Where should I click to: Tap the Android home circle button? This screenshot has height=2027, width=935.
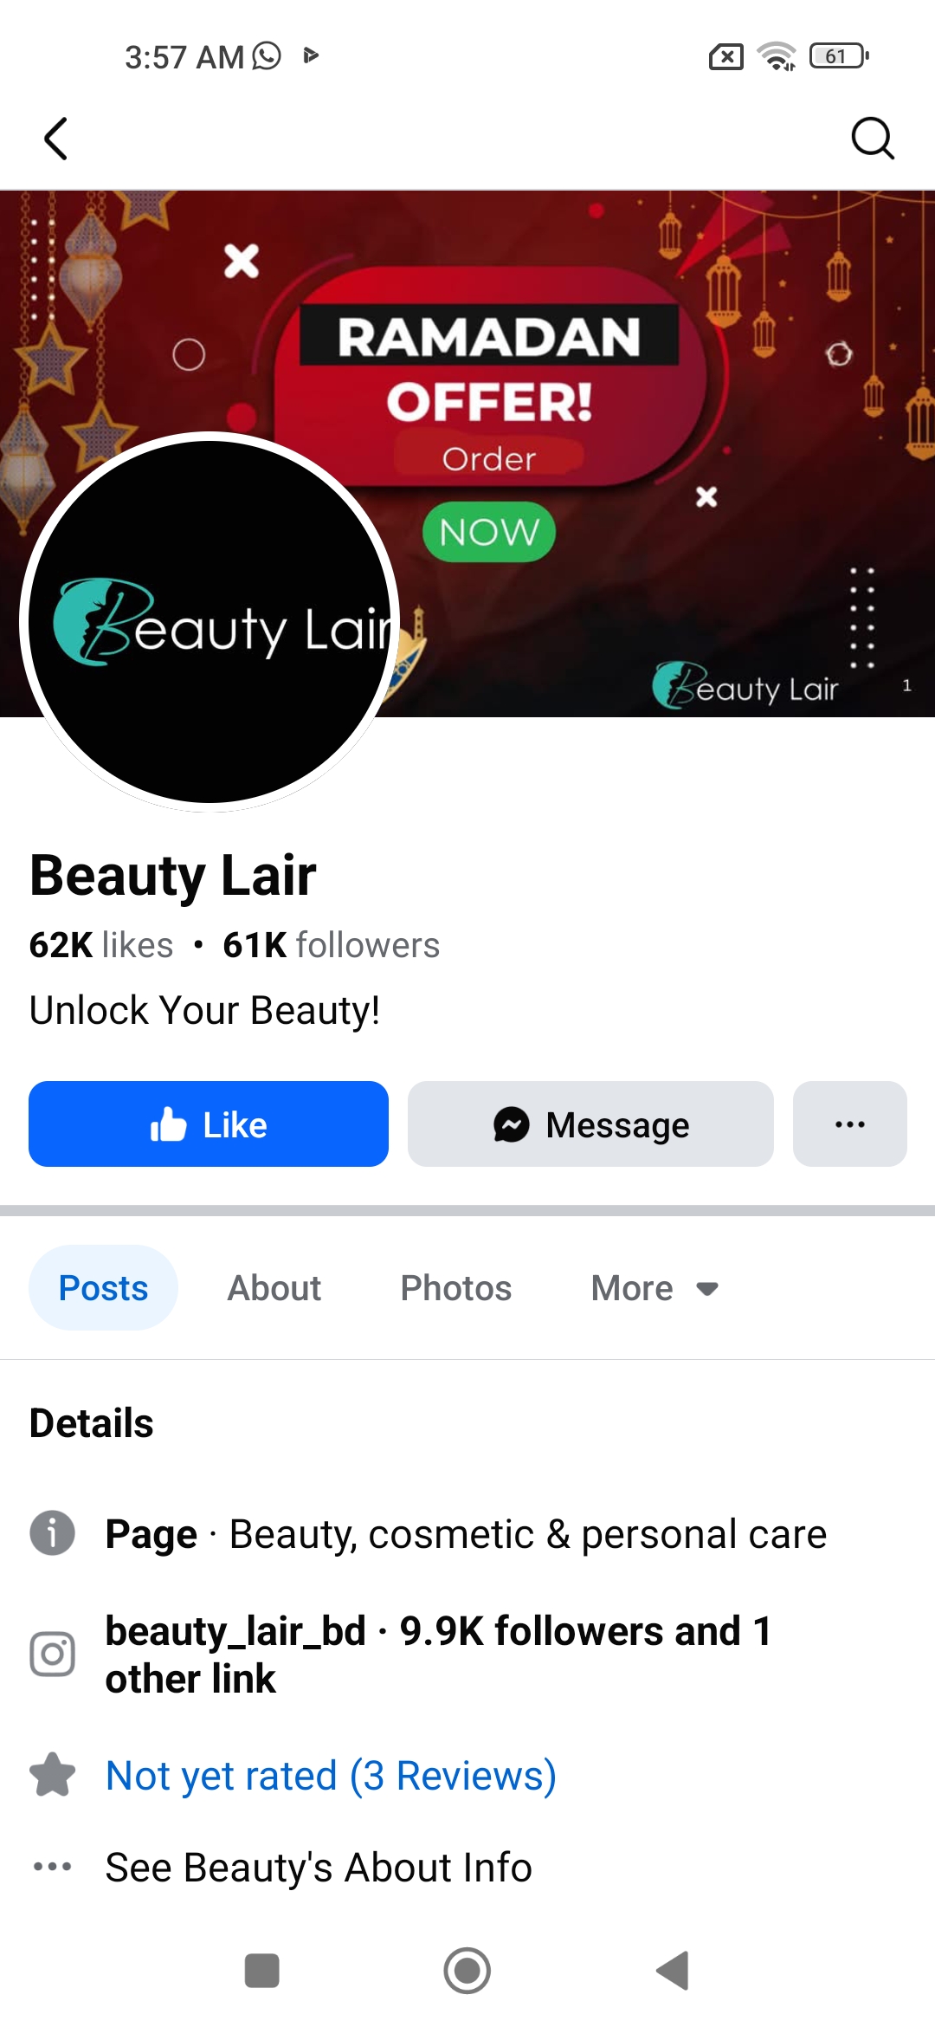tap(467, 1971)
